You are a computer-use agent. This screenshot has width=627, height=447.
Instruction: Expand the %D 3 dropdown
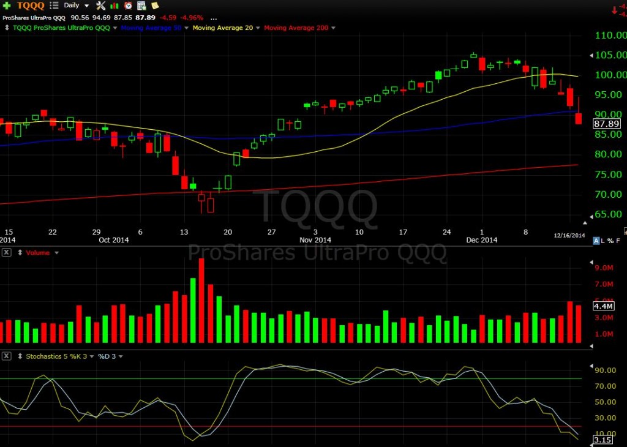pos(121,356)
